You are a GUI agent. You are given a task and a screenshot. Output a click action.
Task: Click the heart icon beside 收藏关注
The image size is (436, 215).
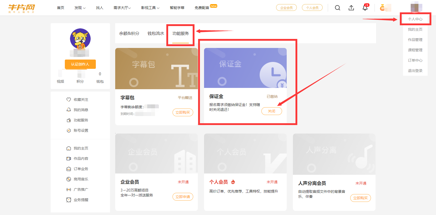[68, 100]
